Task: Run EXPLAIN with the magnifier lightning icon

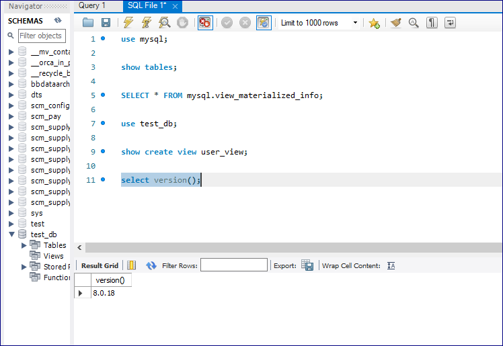Action: point(164,23)
